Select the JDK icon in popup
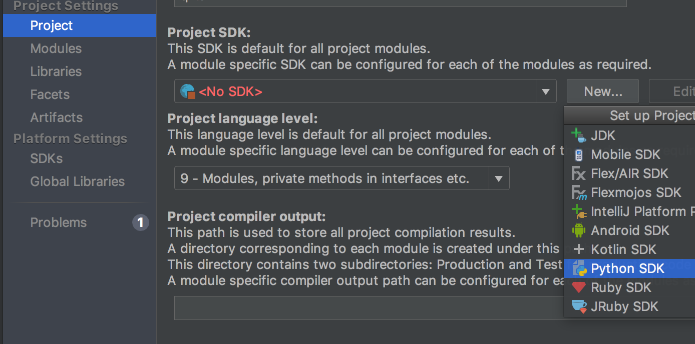 [579, 135]
